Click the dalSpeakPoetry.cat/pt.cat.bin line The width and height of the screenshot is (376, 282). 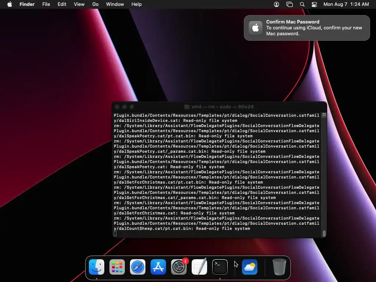[183, 136]
